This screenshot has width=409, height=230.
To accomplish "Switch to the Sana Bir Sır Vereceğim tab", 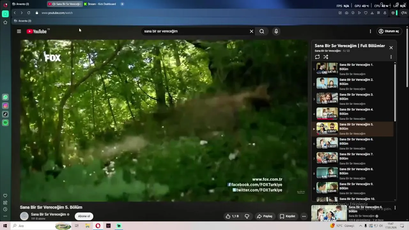I will (x=65, y=4).
